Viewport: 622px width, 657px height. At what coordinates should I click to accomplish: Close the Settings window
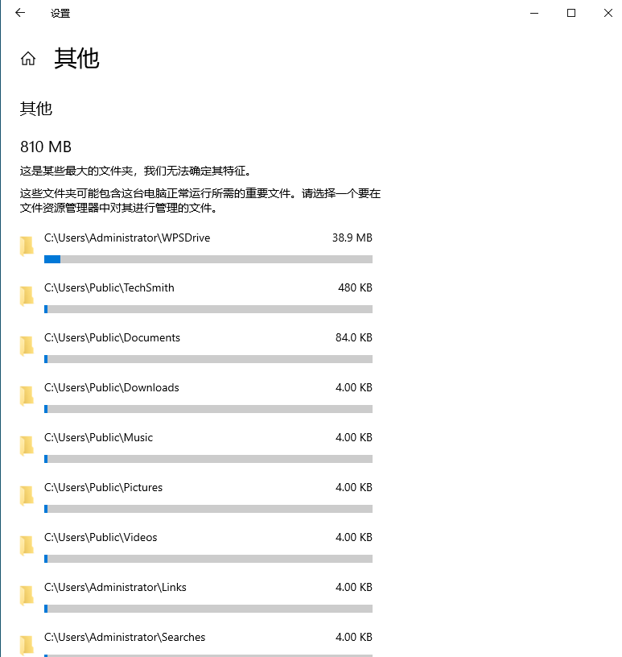click(608, 13)
